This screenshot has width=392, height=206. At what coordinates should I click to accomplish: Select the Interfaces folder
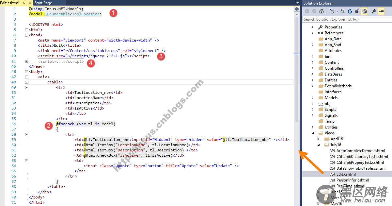333,92
